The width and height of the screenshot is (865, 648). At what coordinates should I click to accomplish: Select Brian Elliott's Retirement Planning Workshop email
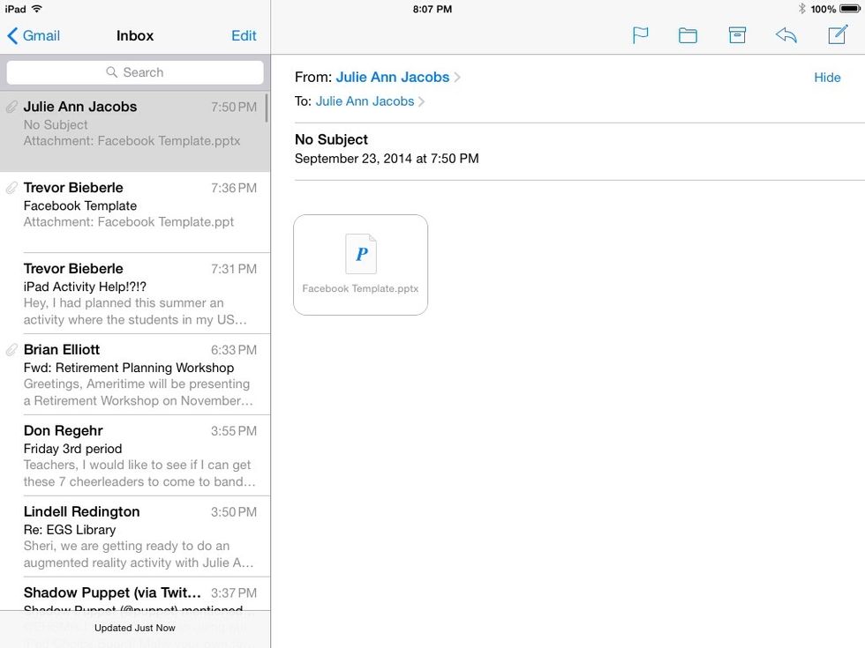135,374
